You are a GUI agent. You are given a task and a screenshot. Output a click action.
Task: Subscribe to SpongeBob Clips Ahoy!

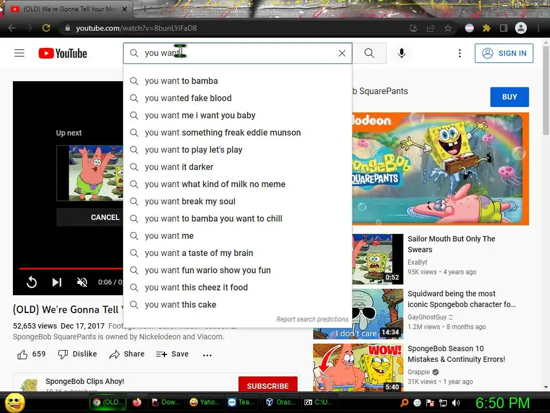tap(267, 385)
